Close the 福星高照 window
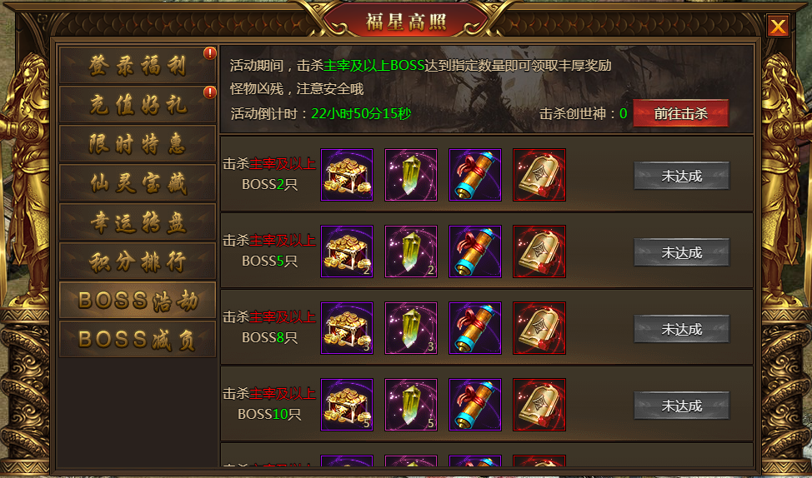The height and width of the screenshot is (478, 812). click(778, 25)
